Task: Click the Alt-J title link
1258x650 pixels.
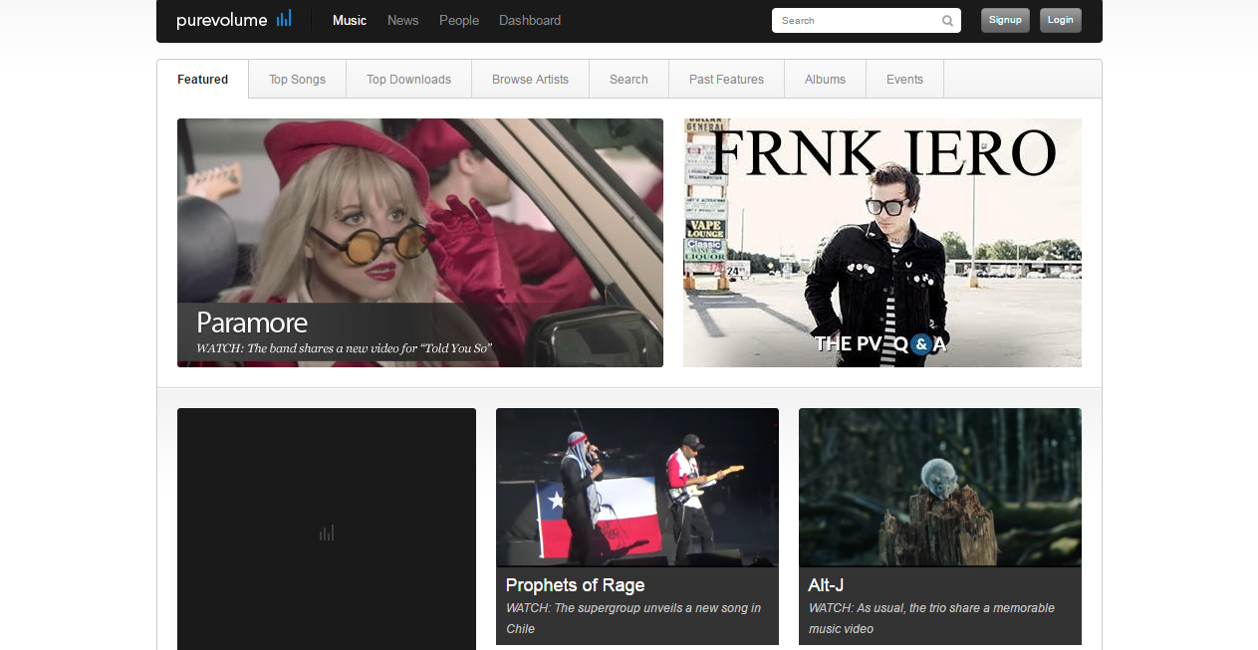Action: pos(826,585)
